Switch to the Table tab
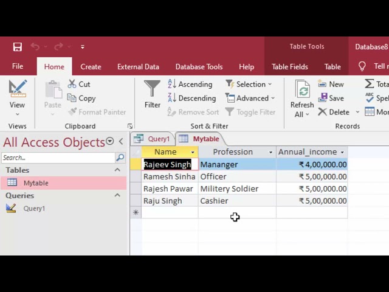The image size is (389, 292). click(332, 67)
